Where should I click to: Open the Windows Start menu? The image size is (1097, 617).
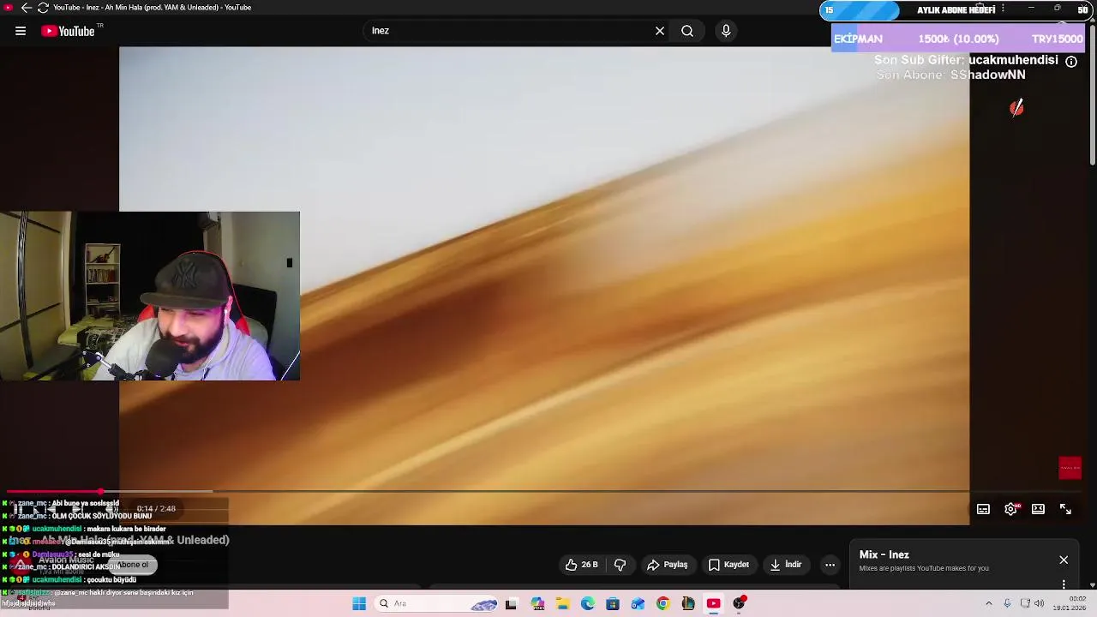coord(359,603)
